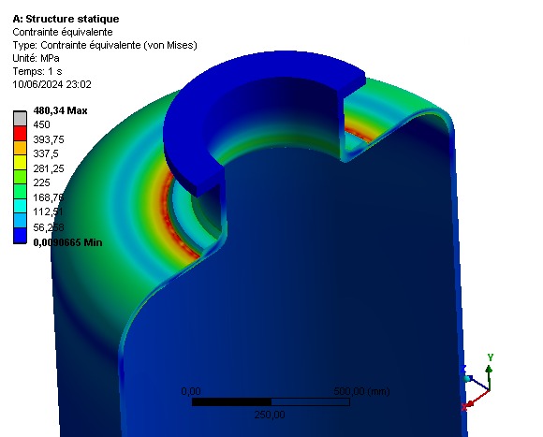Click the green Y axis of the triad
This screenshot has width=543, height=437.
click(489, 377)
